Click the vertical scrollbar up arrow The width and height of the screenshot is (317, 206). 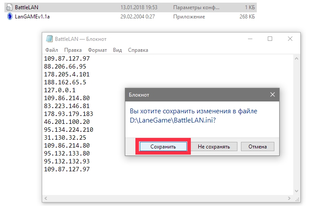(x=297, y=59)
